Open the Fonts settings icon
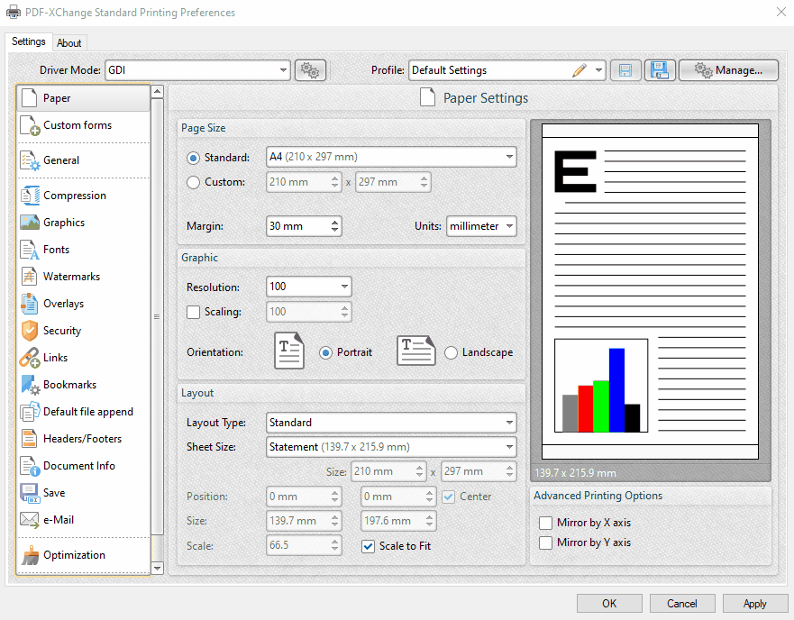 (x=30, y=250)
